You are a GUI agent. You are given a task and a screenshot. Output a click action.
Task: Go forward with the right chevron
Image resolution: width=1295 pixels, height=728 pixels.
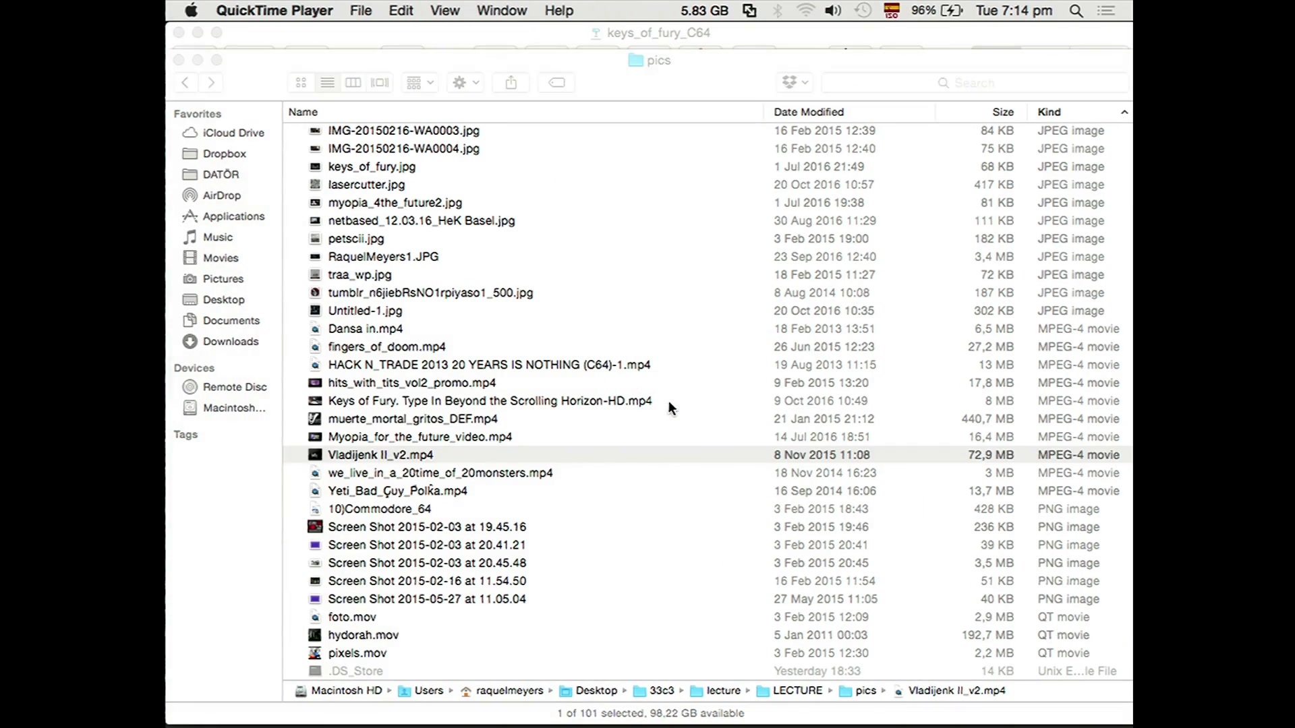tap(211, 82)
